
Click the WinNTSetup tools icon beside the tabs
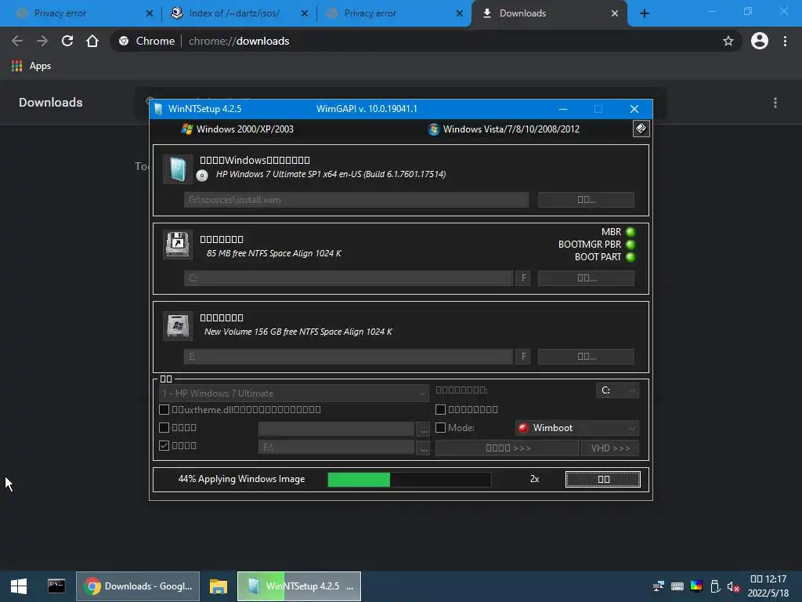tap(641, 129)
